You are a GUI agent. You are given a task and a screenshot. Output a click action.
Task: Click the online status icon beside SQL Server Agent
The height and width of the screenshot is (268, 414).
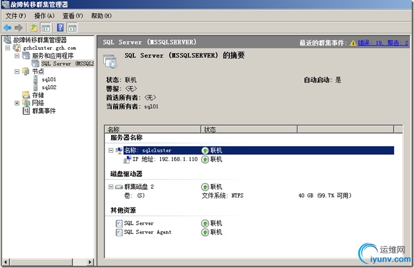pyautogui.click(x=205, y=232)
